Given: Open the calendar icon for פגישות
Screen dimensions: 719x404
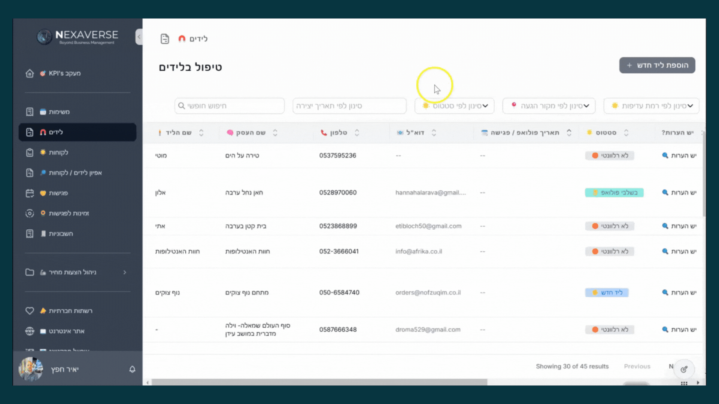Looking at the screenshot, I should click(x=30, y=193).
